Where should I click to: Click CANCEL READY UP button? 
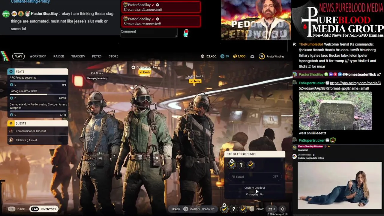pyautogui.click(x=202, y=209)
